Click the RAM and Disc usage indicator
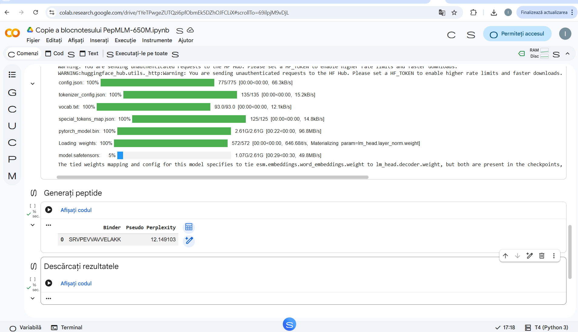 [539, 53]
